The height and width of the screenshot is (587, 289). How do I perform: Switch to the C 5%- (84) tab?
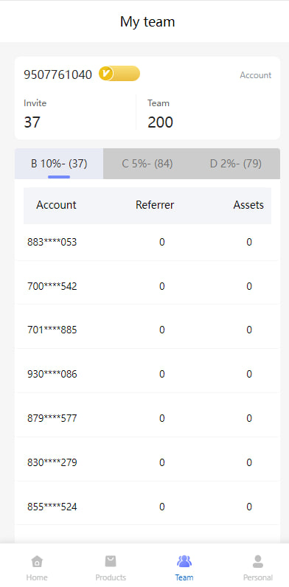[147, 164]
